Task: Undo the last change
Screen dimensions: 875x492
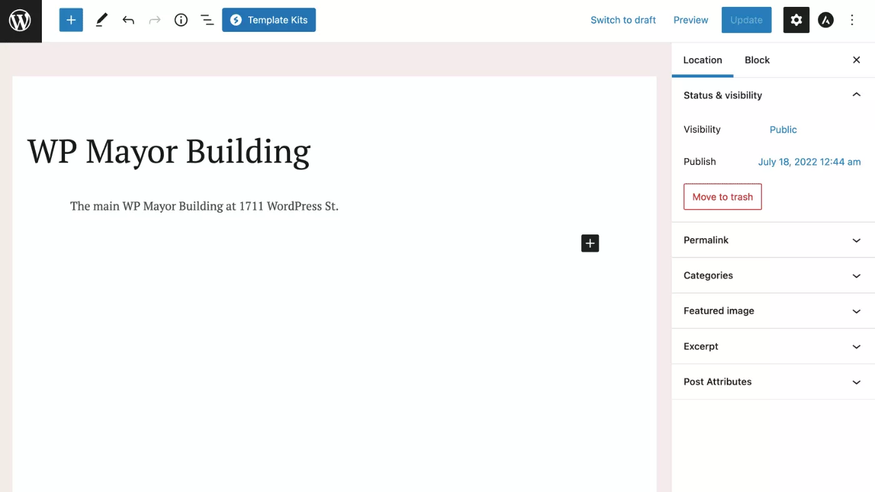Action: click(x=128, y=20)
